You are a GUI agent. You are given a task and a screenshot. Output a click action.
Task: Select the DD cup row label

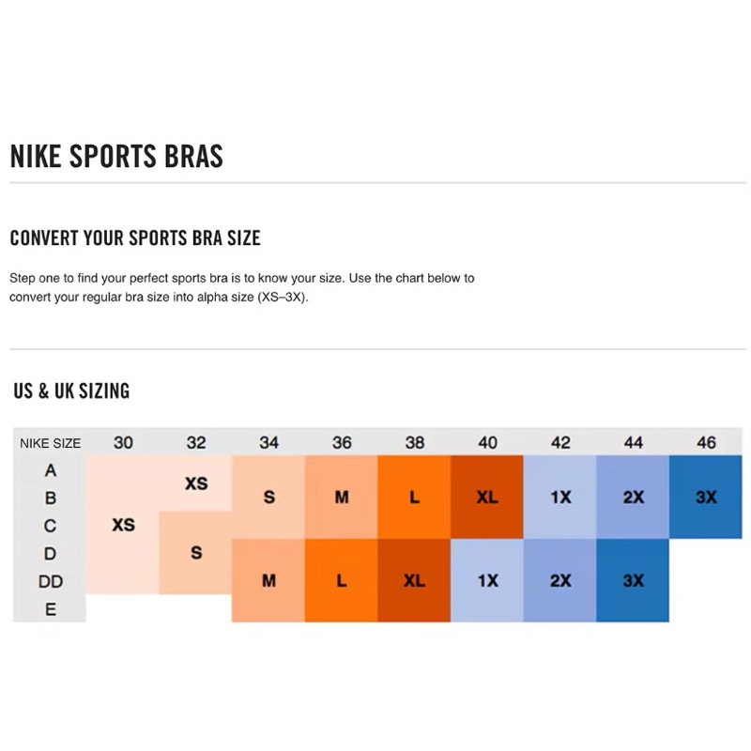(x=51, y=582)
